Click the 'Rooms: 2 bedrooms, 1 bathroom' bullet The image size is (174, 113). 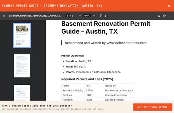pyautogui.click(x=93, y=72)
